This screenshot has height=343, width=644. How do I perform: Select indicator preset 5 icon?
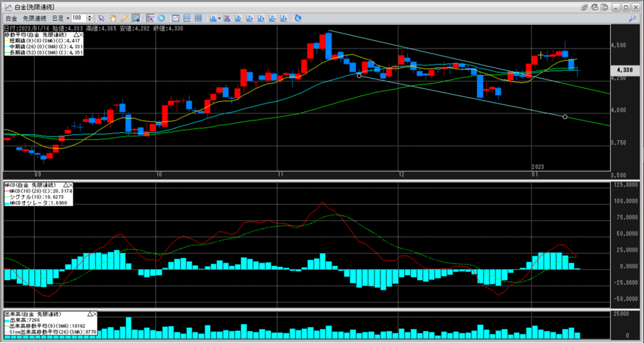pyautogui.click(x=284, y=18)
